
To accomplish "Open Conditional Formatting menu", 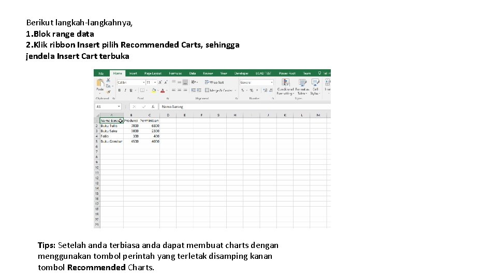I will click(x=285, y=87).
